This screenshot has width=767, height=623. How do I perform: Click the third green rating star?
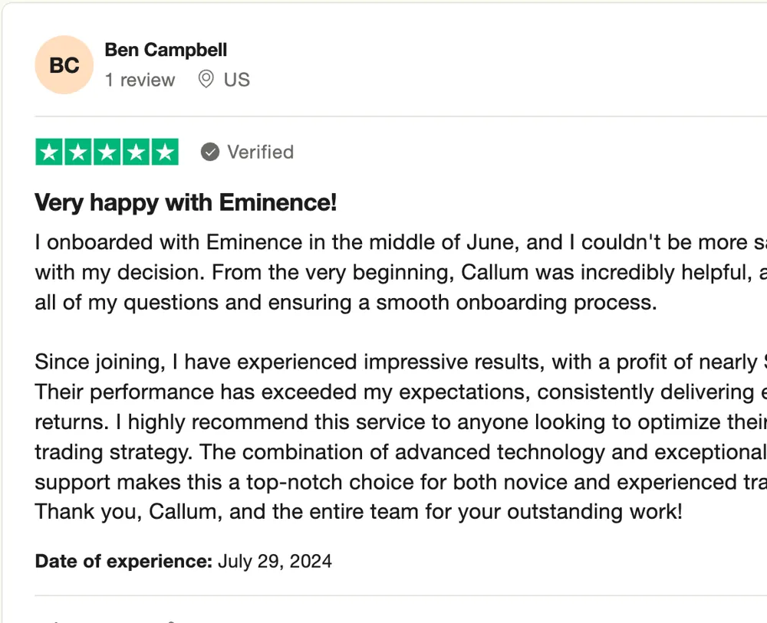click(x=107, y=152)
